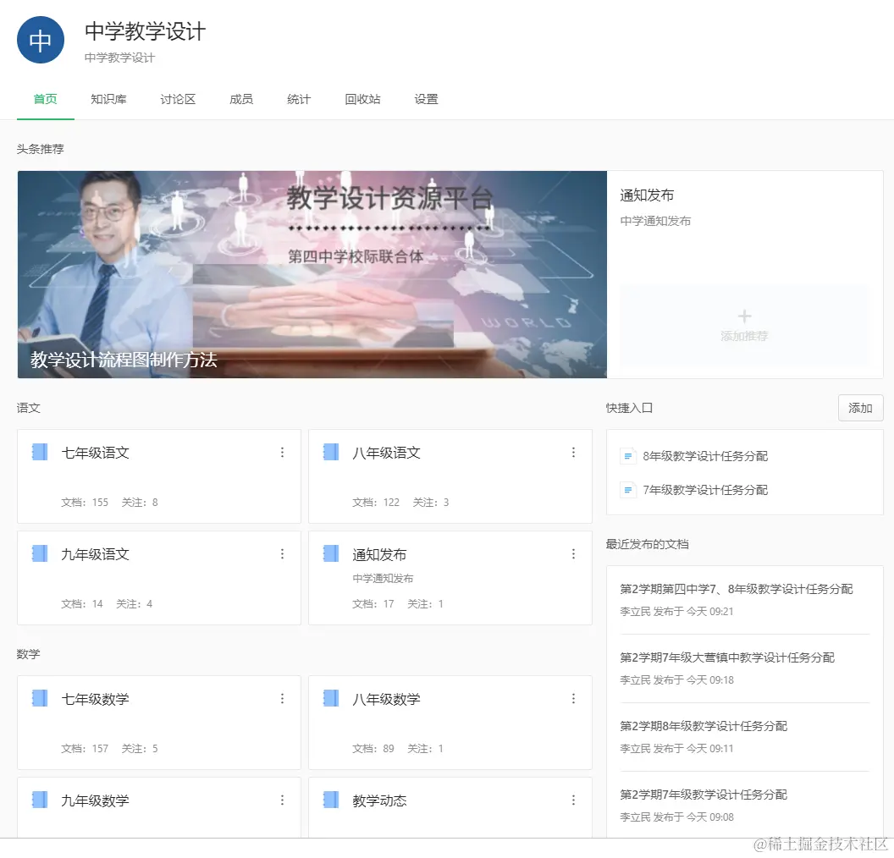Switch to the 讨论区 tab

177,99
